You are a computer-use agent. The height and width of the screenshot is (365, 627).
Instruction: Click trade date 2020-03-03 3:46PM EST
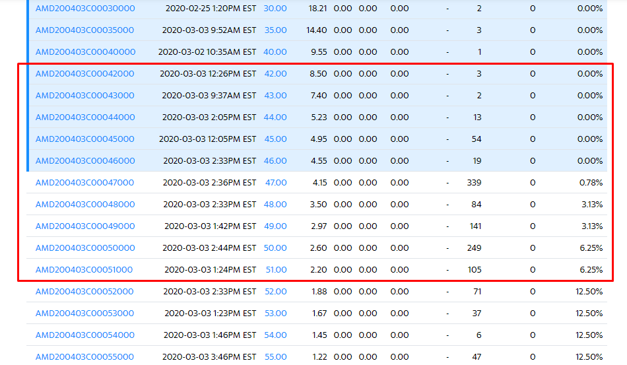click(x=209, y=357)
